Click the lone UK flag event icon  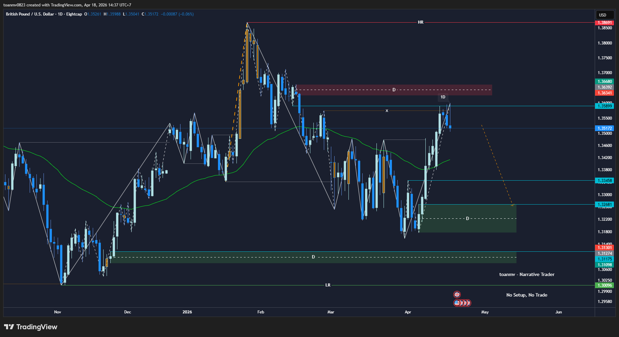tap(457, 295)
